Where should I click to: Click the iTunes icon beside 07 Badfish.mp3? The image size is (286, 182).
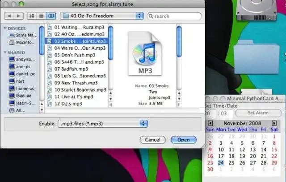pyautogui.click(x=49, y=69)
